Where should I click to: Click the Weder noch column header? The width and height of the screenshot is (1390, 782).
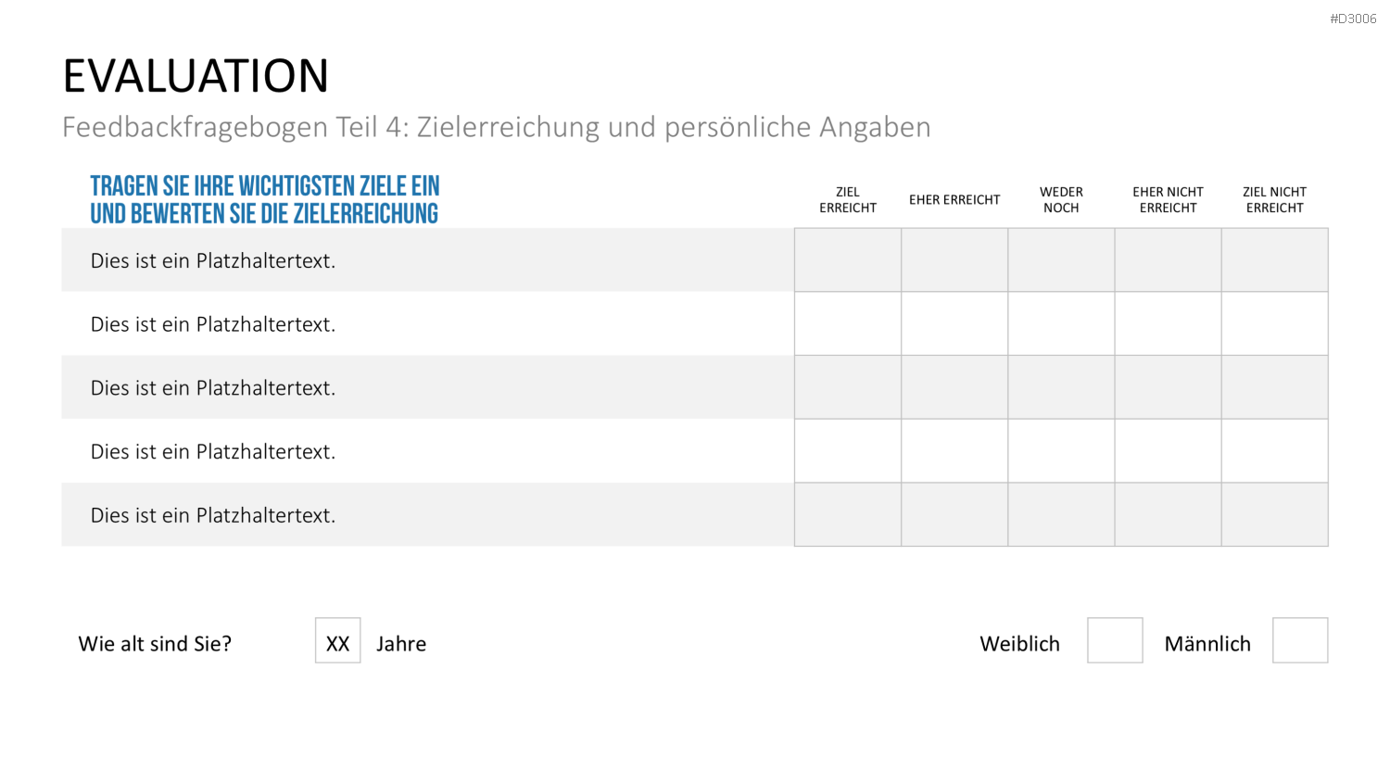(1061, 200)
